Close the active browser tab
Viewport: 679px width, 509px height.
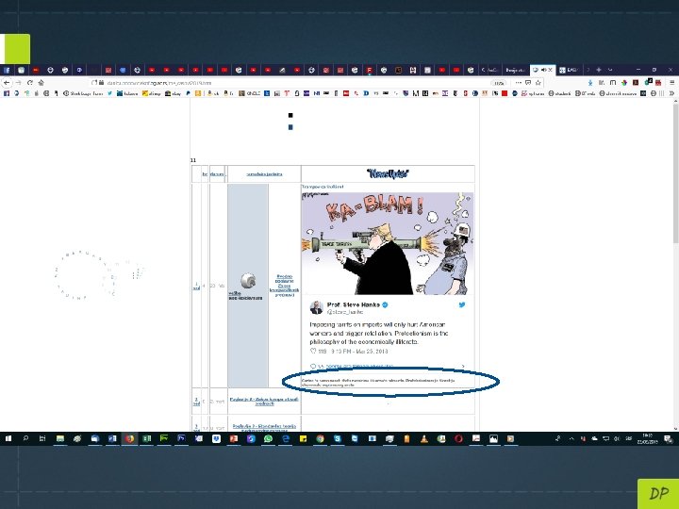click(551, 70)
